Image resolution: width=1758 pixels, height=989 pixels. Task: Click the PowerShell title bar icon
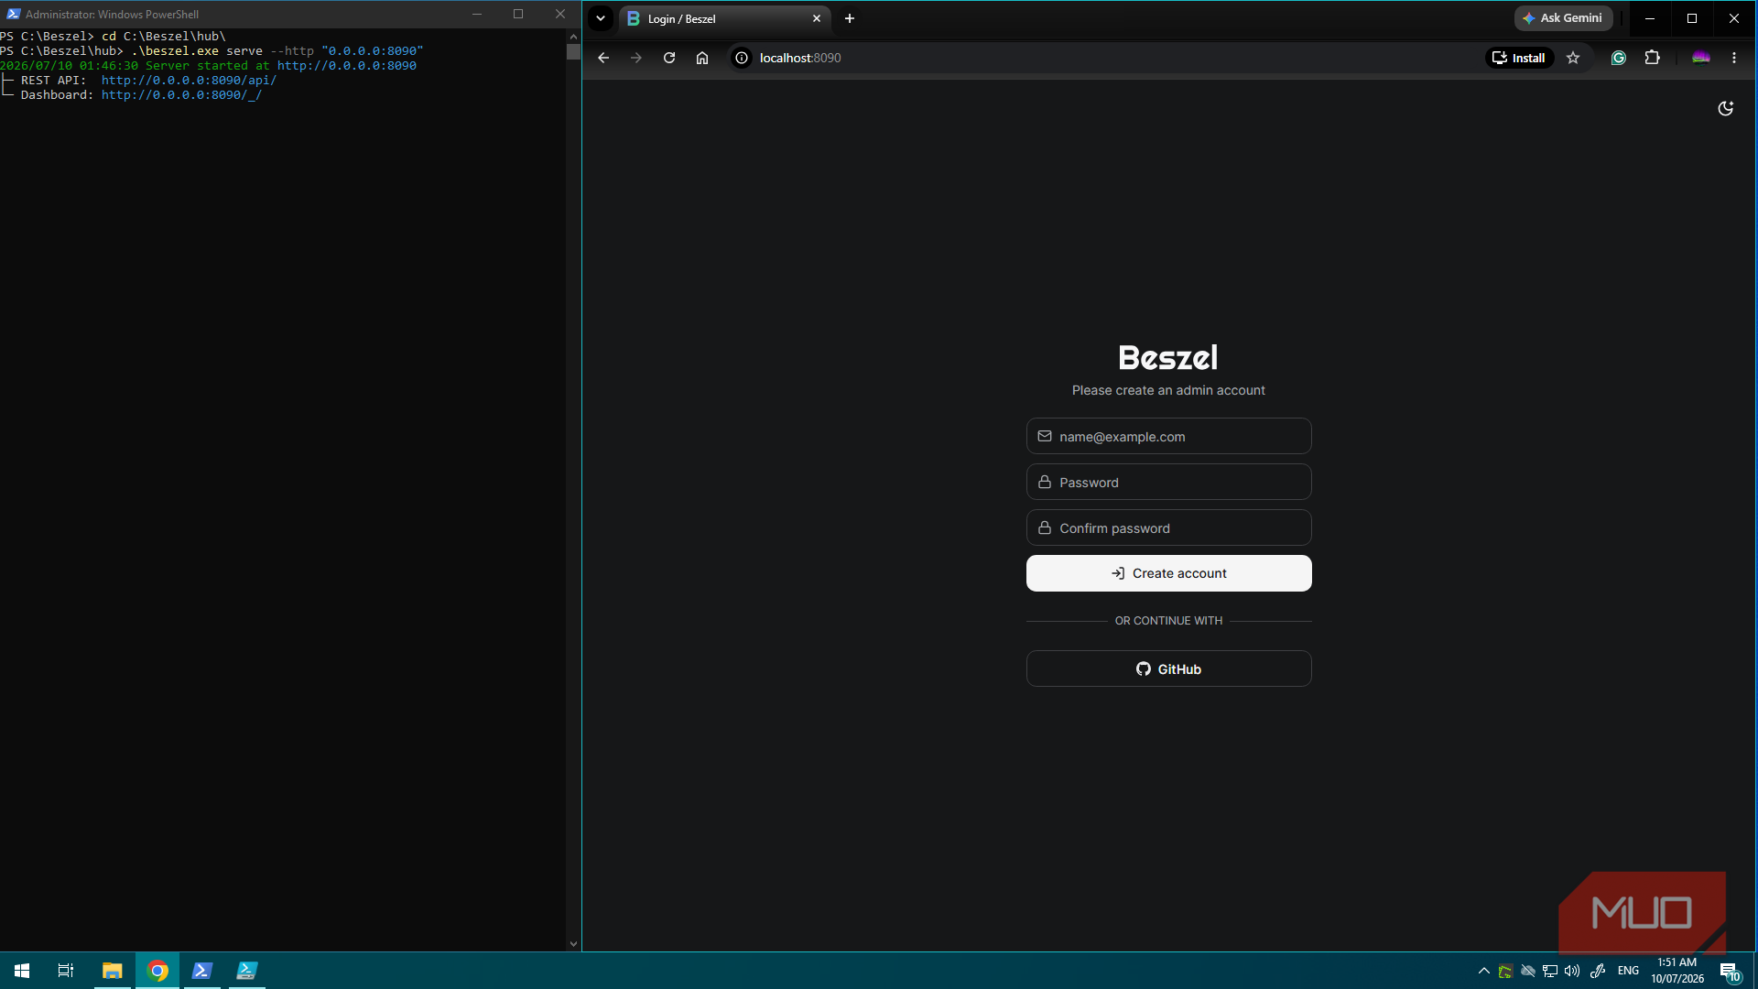(13, 14)
